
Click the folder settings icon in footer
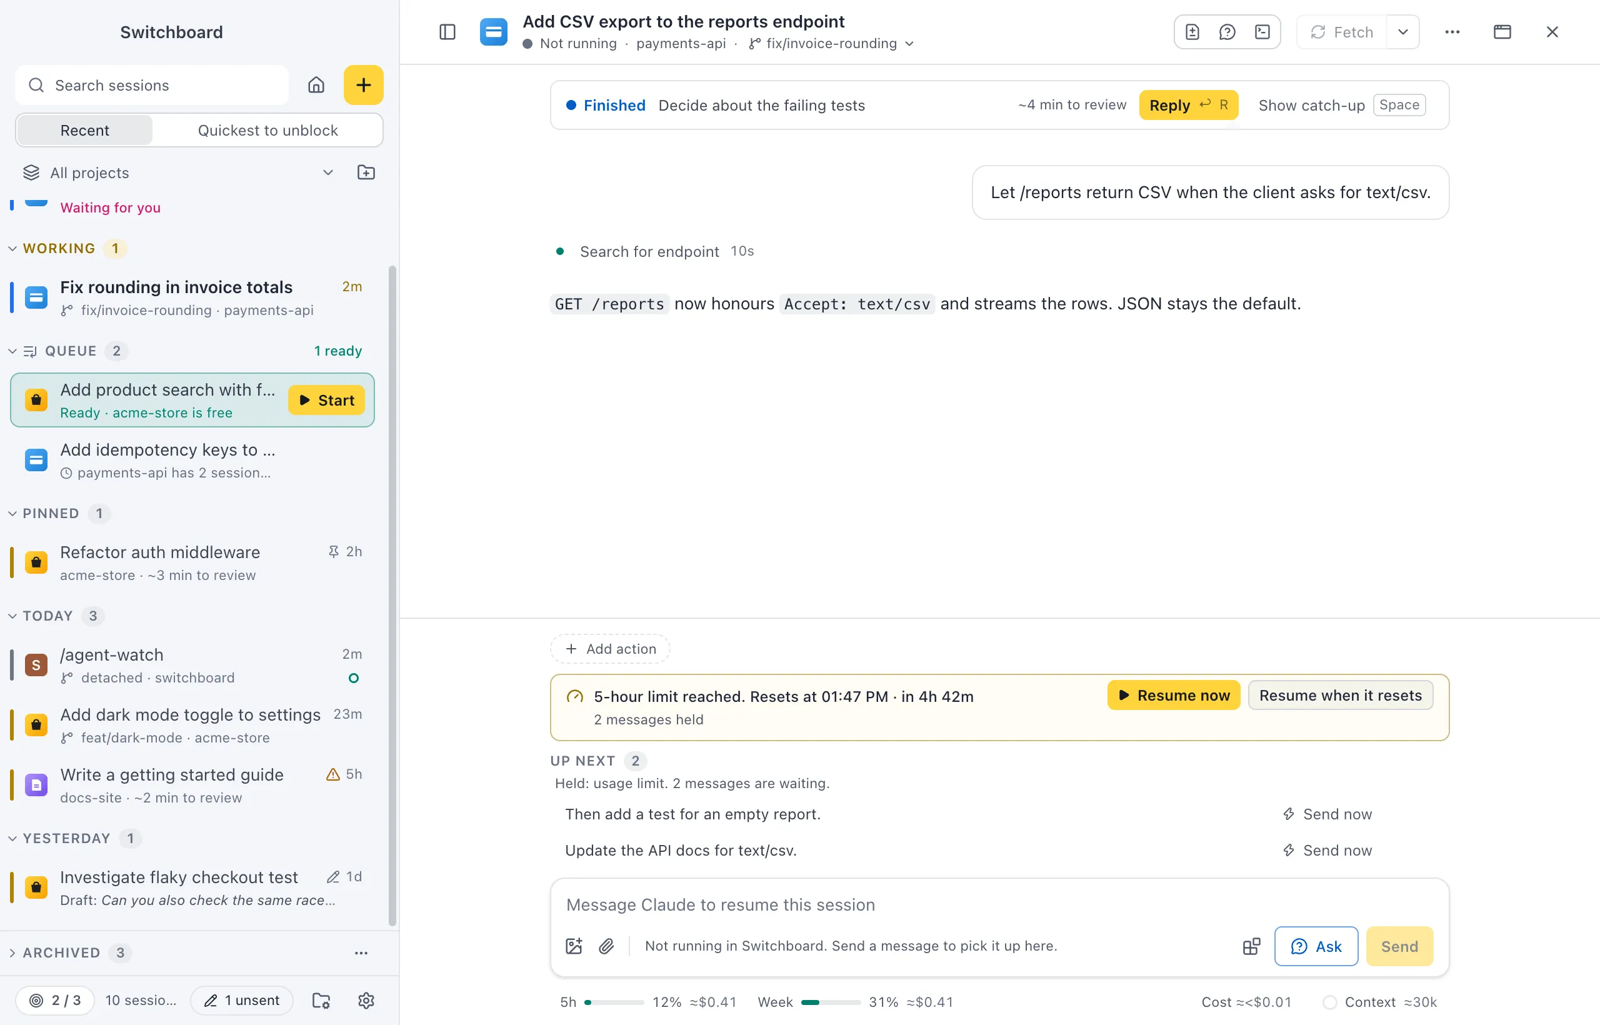coord(321,1001)
